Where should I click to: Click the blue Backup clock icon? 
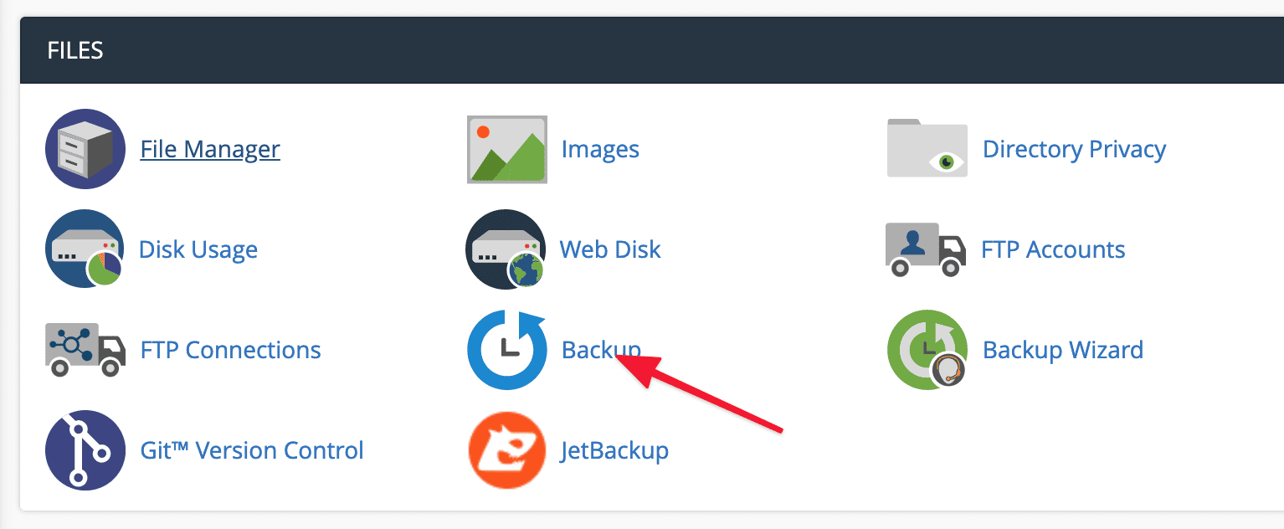pos(506,350)
